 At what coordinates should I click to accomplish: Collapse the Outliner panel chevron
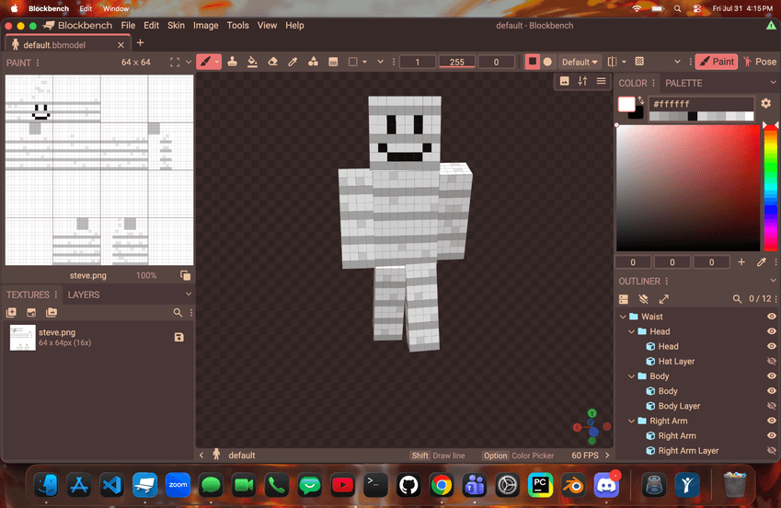pyautogui.click(x=773, y=281)
